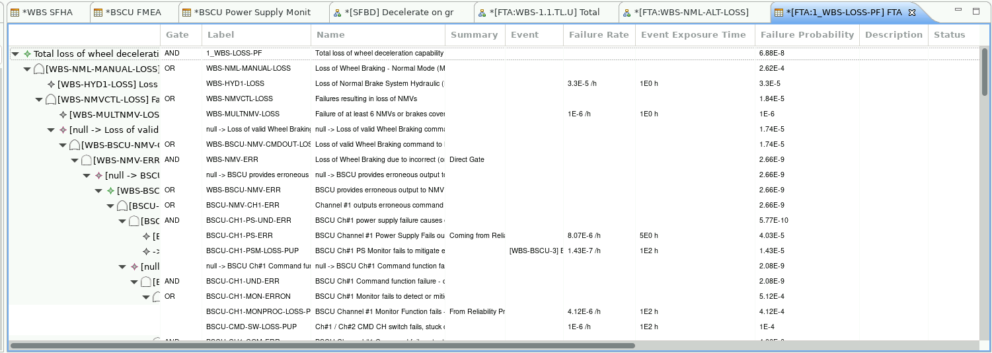This screenshot has height=353, width=992.
Task: Close the FTA:1_WBS-LOSS-PF editor tab
Action: pos(912,13)
